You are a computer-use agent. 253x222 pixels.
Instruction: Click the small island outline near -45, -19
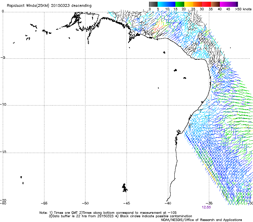[x=124, y=188]
